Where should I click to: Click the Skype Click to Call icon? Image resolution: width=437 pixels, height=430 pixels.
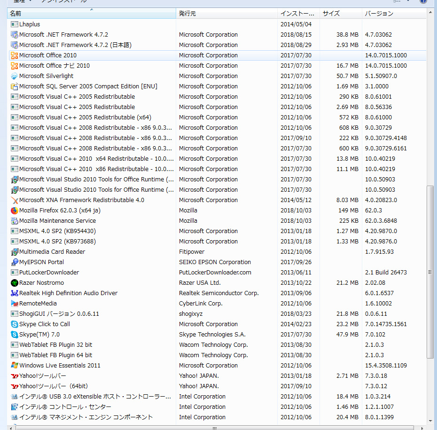(x=14, y=324)
